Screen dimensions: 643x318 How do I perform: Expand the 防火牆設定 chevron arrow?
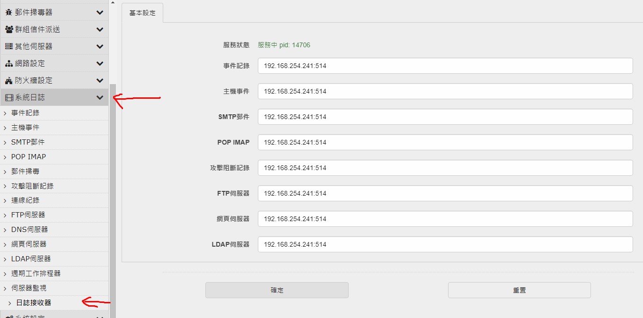tap(99, 80)
